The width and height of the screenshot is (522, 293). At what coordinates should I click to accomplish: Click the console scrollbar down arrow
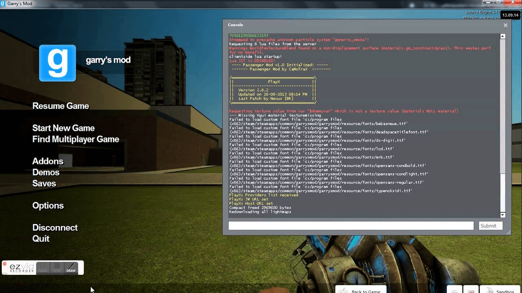[x=502, y=215]
